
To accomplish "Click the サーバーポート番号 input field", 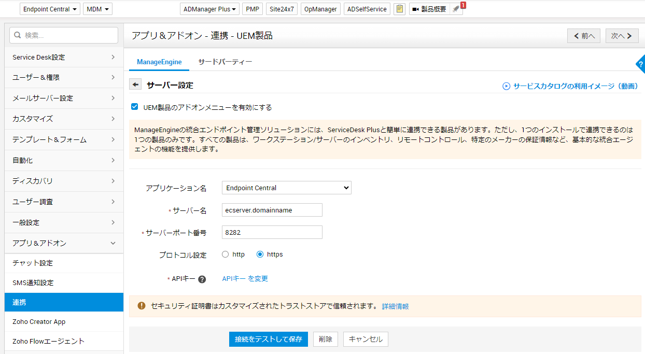I will (x=272, y=232).
